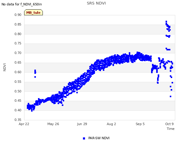Click the 0.80 y-axis tick value
Viewport: 193px width, 144px height.
point(18,34)
